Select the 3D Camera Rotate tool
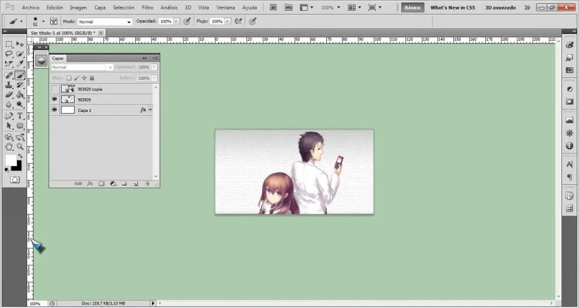Viewport: 579px width, 308px height. tap(20, 137)
